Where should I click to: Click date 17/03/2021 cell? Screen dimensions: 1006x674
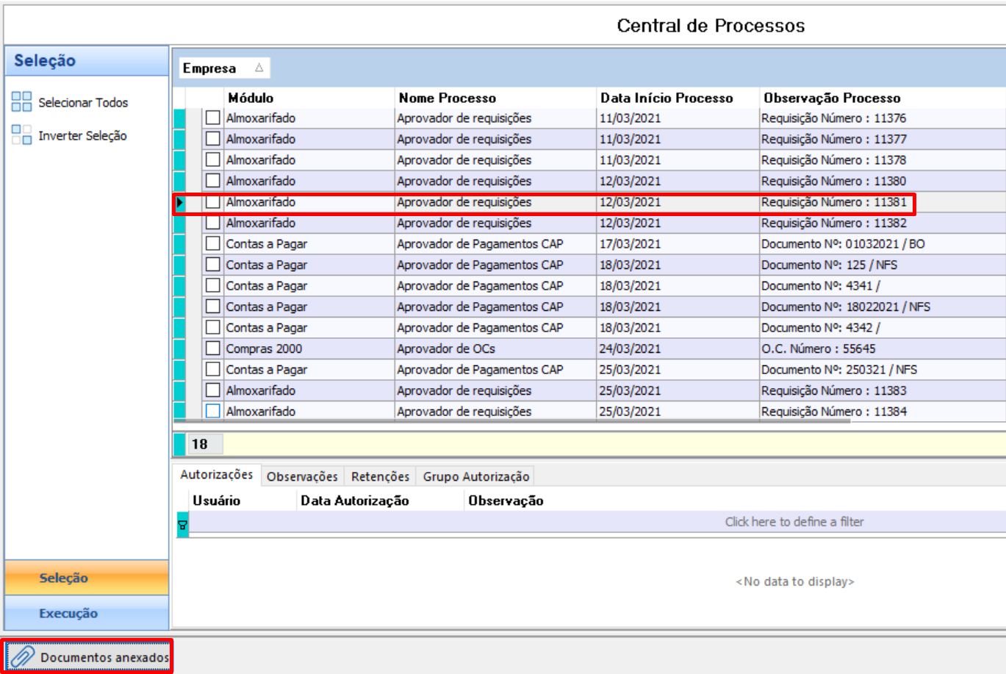pyautogui.click(x=678, y=243)
